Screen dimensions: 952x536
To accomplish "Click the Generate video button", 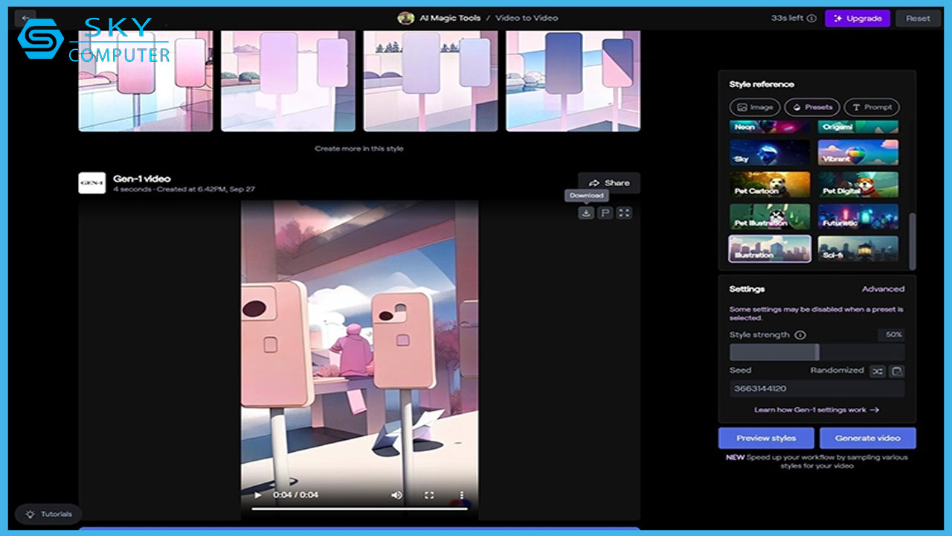I will pyautogui.click(x=867, y=438).
